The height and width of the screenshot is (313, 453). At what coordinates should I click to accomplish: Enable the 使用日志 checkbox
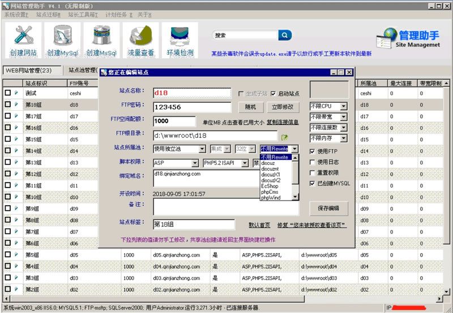[313, 162]
